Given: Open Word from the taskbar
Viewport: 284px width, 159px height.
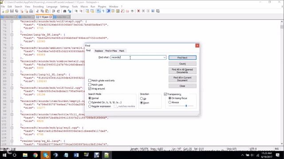Looking at the screenshot, I should [x=76, y=155].
